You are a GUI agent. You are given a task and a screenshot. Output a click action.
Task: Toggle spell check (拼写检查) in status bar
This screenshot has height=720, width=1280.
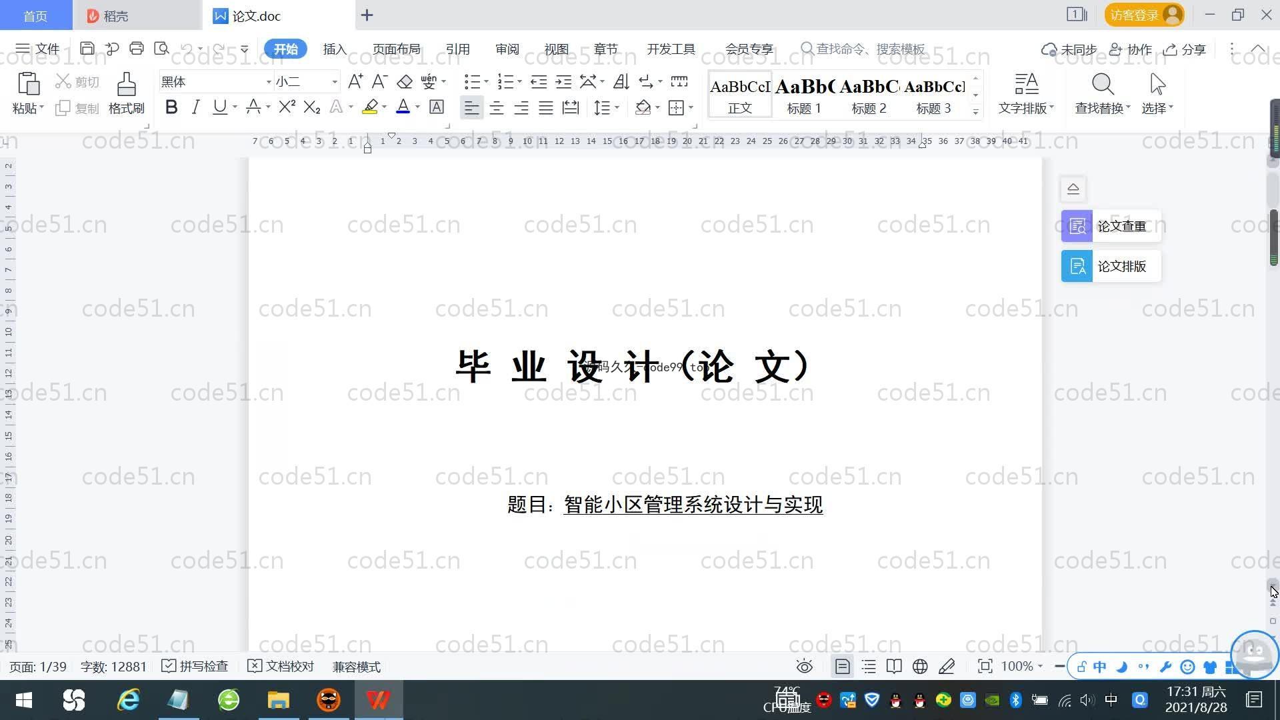195,667
